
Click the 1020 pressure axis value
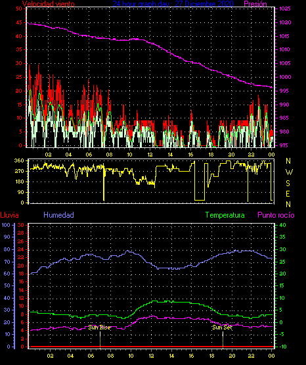tap(285, 22)
